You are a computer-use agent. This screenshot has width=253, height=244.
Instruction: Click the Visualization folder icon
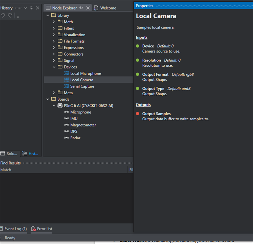pos(60,35)
